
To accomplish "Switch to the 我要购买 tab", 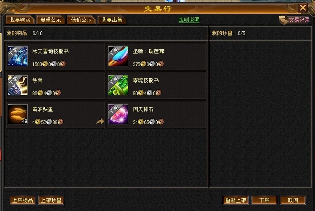I will 20,20.
